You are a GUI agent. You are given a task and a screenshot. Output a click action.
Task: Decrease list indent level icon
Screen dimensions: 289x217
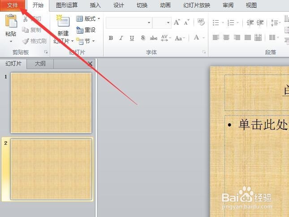(250, 23)
